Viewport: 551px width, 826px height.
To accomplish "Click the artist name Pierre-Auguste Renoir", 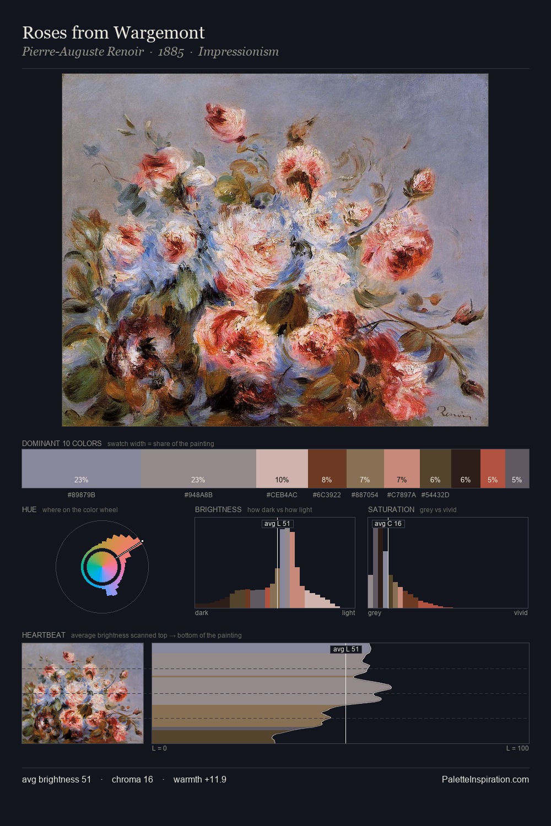I will [83, 52].
